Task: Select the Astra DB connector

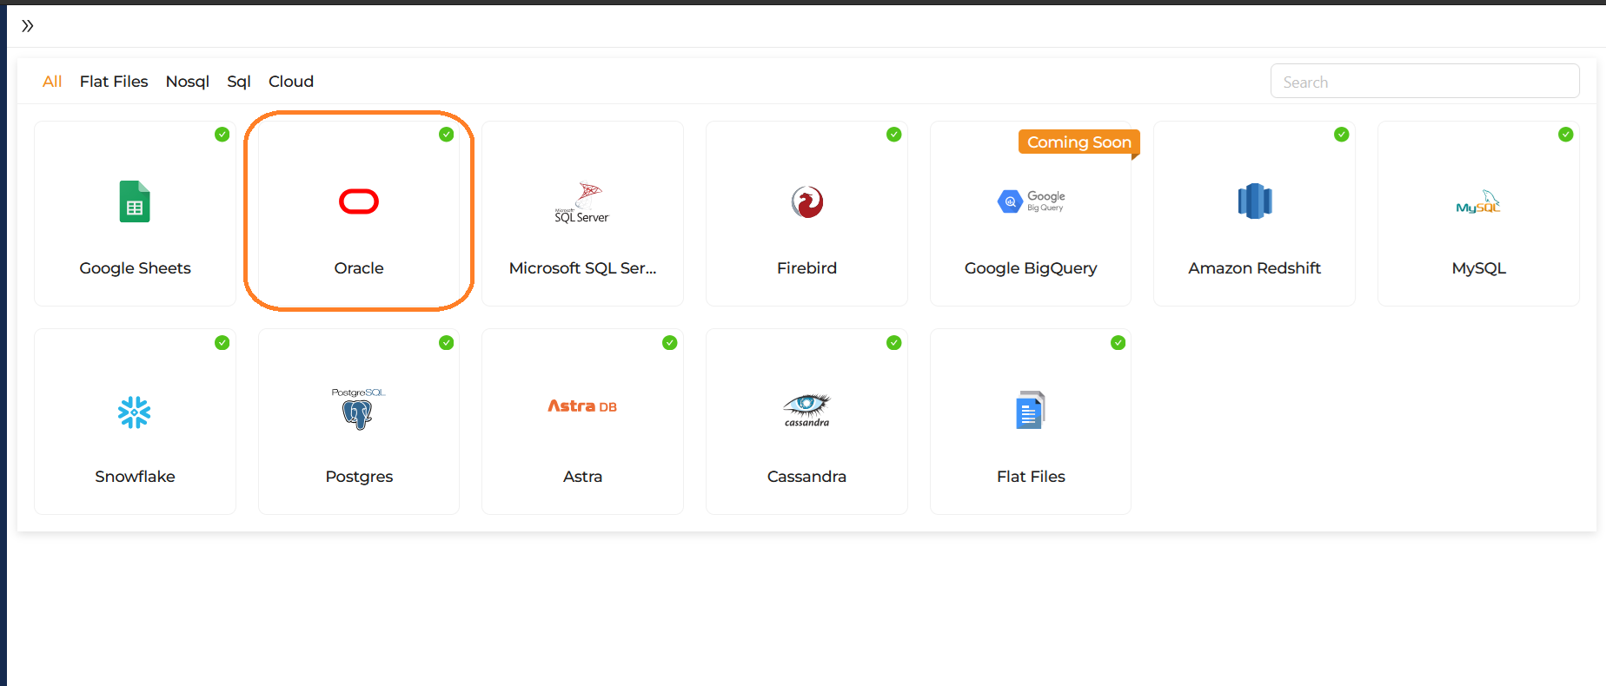Action: (581, 410)
